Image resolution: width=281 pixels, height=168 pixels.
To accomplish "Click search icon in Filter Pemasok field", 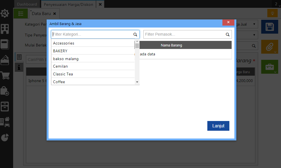I will click(228, 34).
